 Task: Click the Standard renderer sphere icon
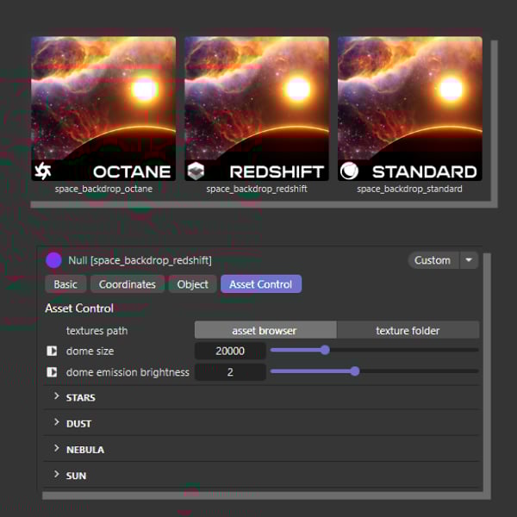[x=349, y=171]
